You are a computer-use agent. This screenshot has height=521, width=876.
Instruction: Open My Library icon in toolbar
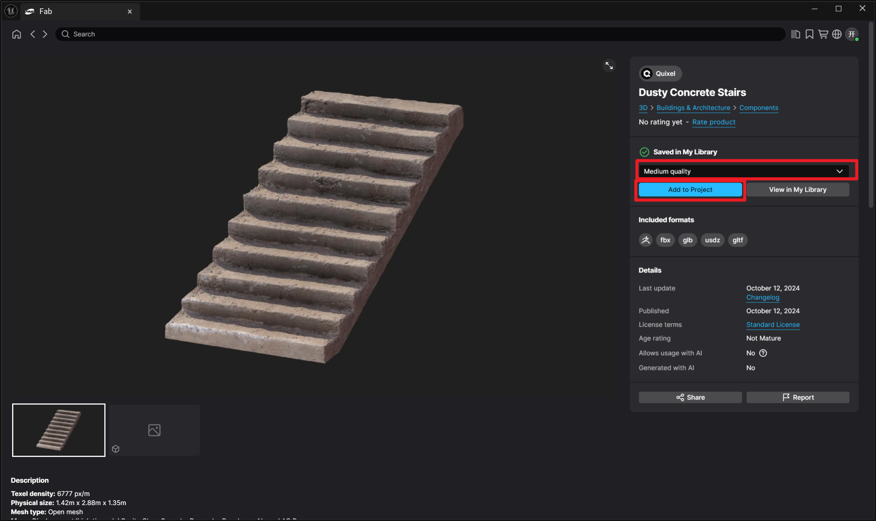(x=796, y=34)
